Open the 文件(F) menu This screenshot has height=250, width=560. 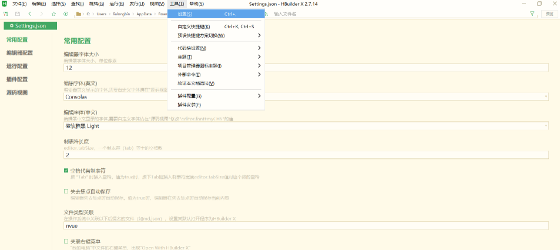(19, 4)
